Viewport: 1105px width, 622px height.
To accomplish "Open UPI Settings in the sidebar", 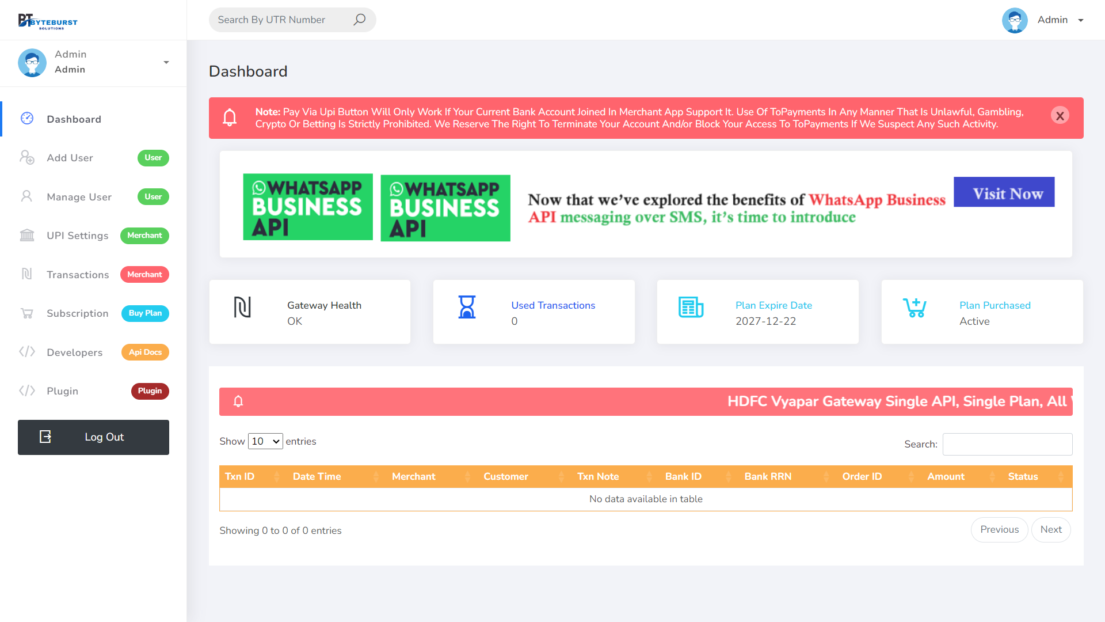I will coord(78,236).
